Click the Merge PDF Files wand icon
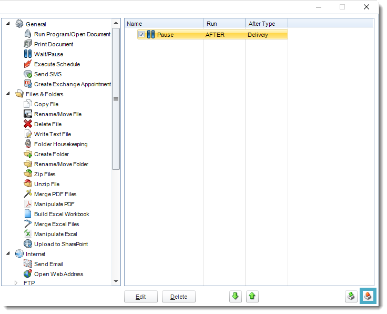The height and width of the screenshot is (314, 387). tap(28, 194)
